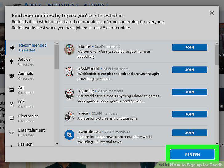The height and width of the screenshot is (168, 224).
Task: Open UNITED STATES dropdown behind dialog
Action: (62, 5)
